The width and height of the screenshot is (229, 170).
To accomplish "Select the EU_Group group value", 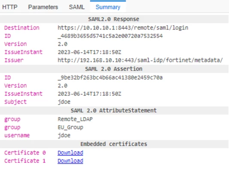I will tap(70, 127).
